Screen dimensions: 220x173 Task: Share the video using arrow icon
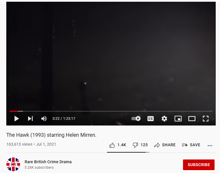(x=165, y=145)
